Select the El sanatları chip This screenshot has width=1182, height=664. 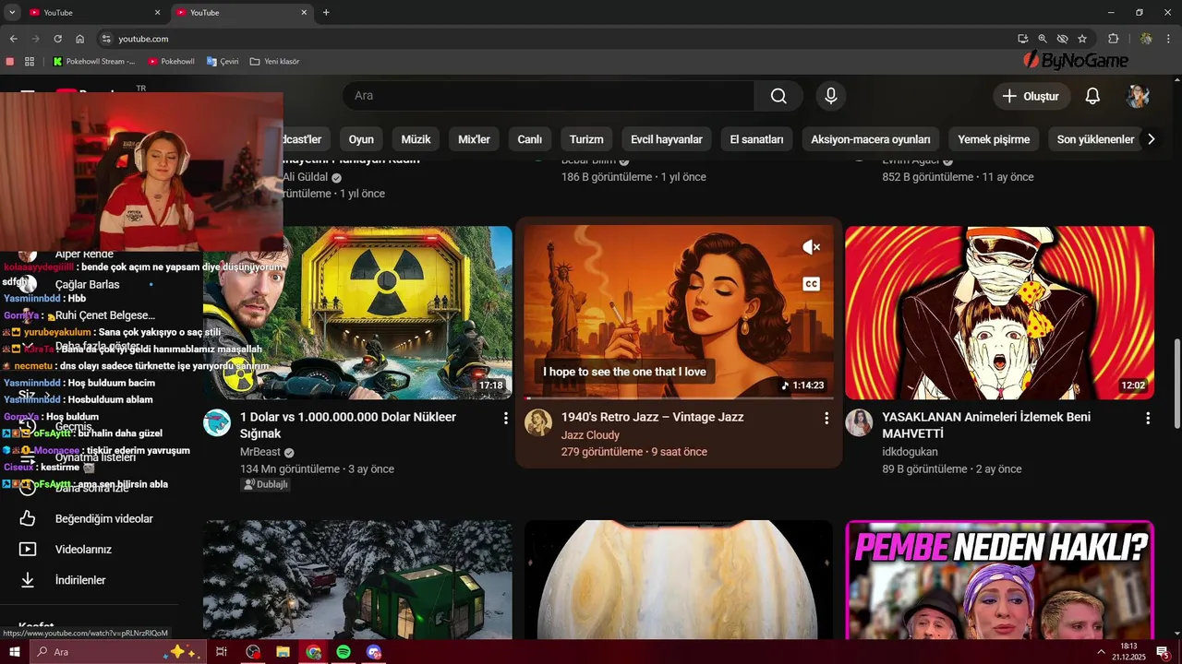pyautogui.click(x=756, y=139)
